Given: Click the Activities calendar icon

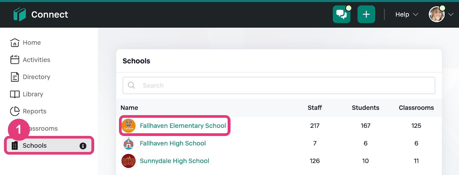Looking at the screenshot, I should [x=15, y=59].
